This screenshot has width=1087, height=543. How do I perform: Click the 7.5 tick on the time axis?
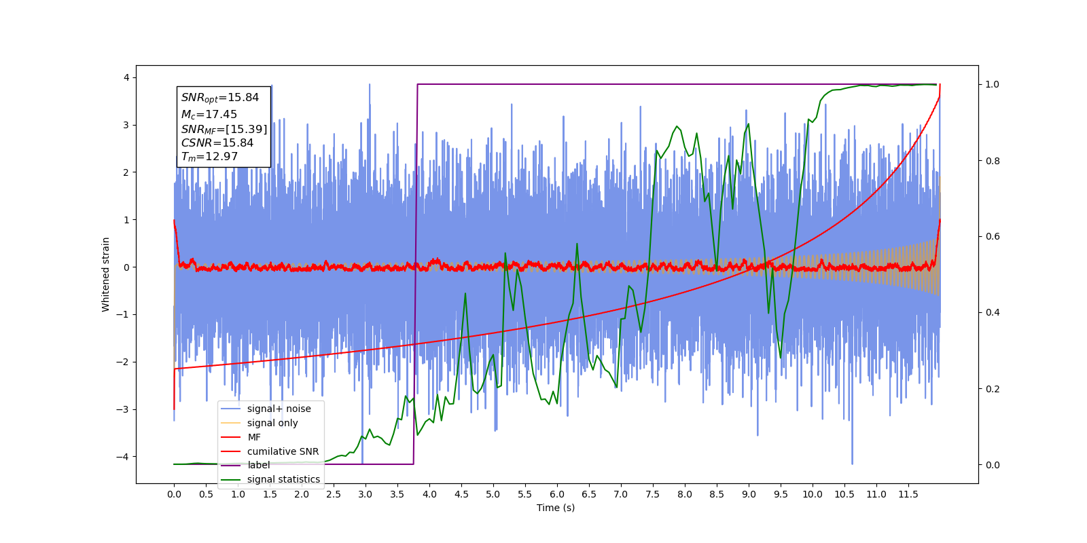click(x=653, y=494)
